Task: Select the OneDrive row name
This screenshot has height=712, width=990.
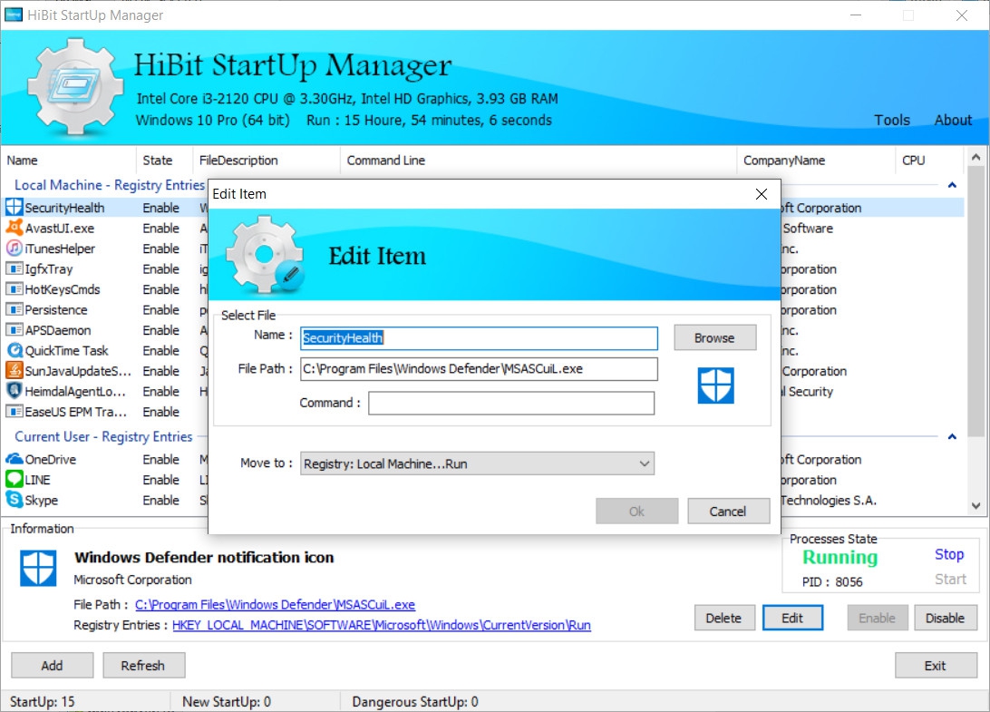Action: point(51,459)
